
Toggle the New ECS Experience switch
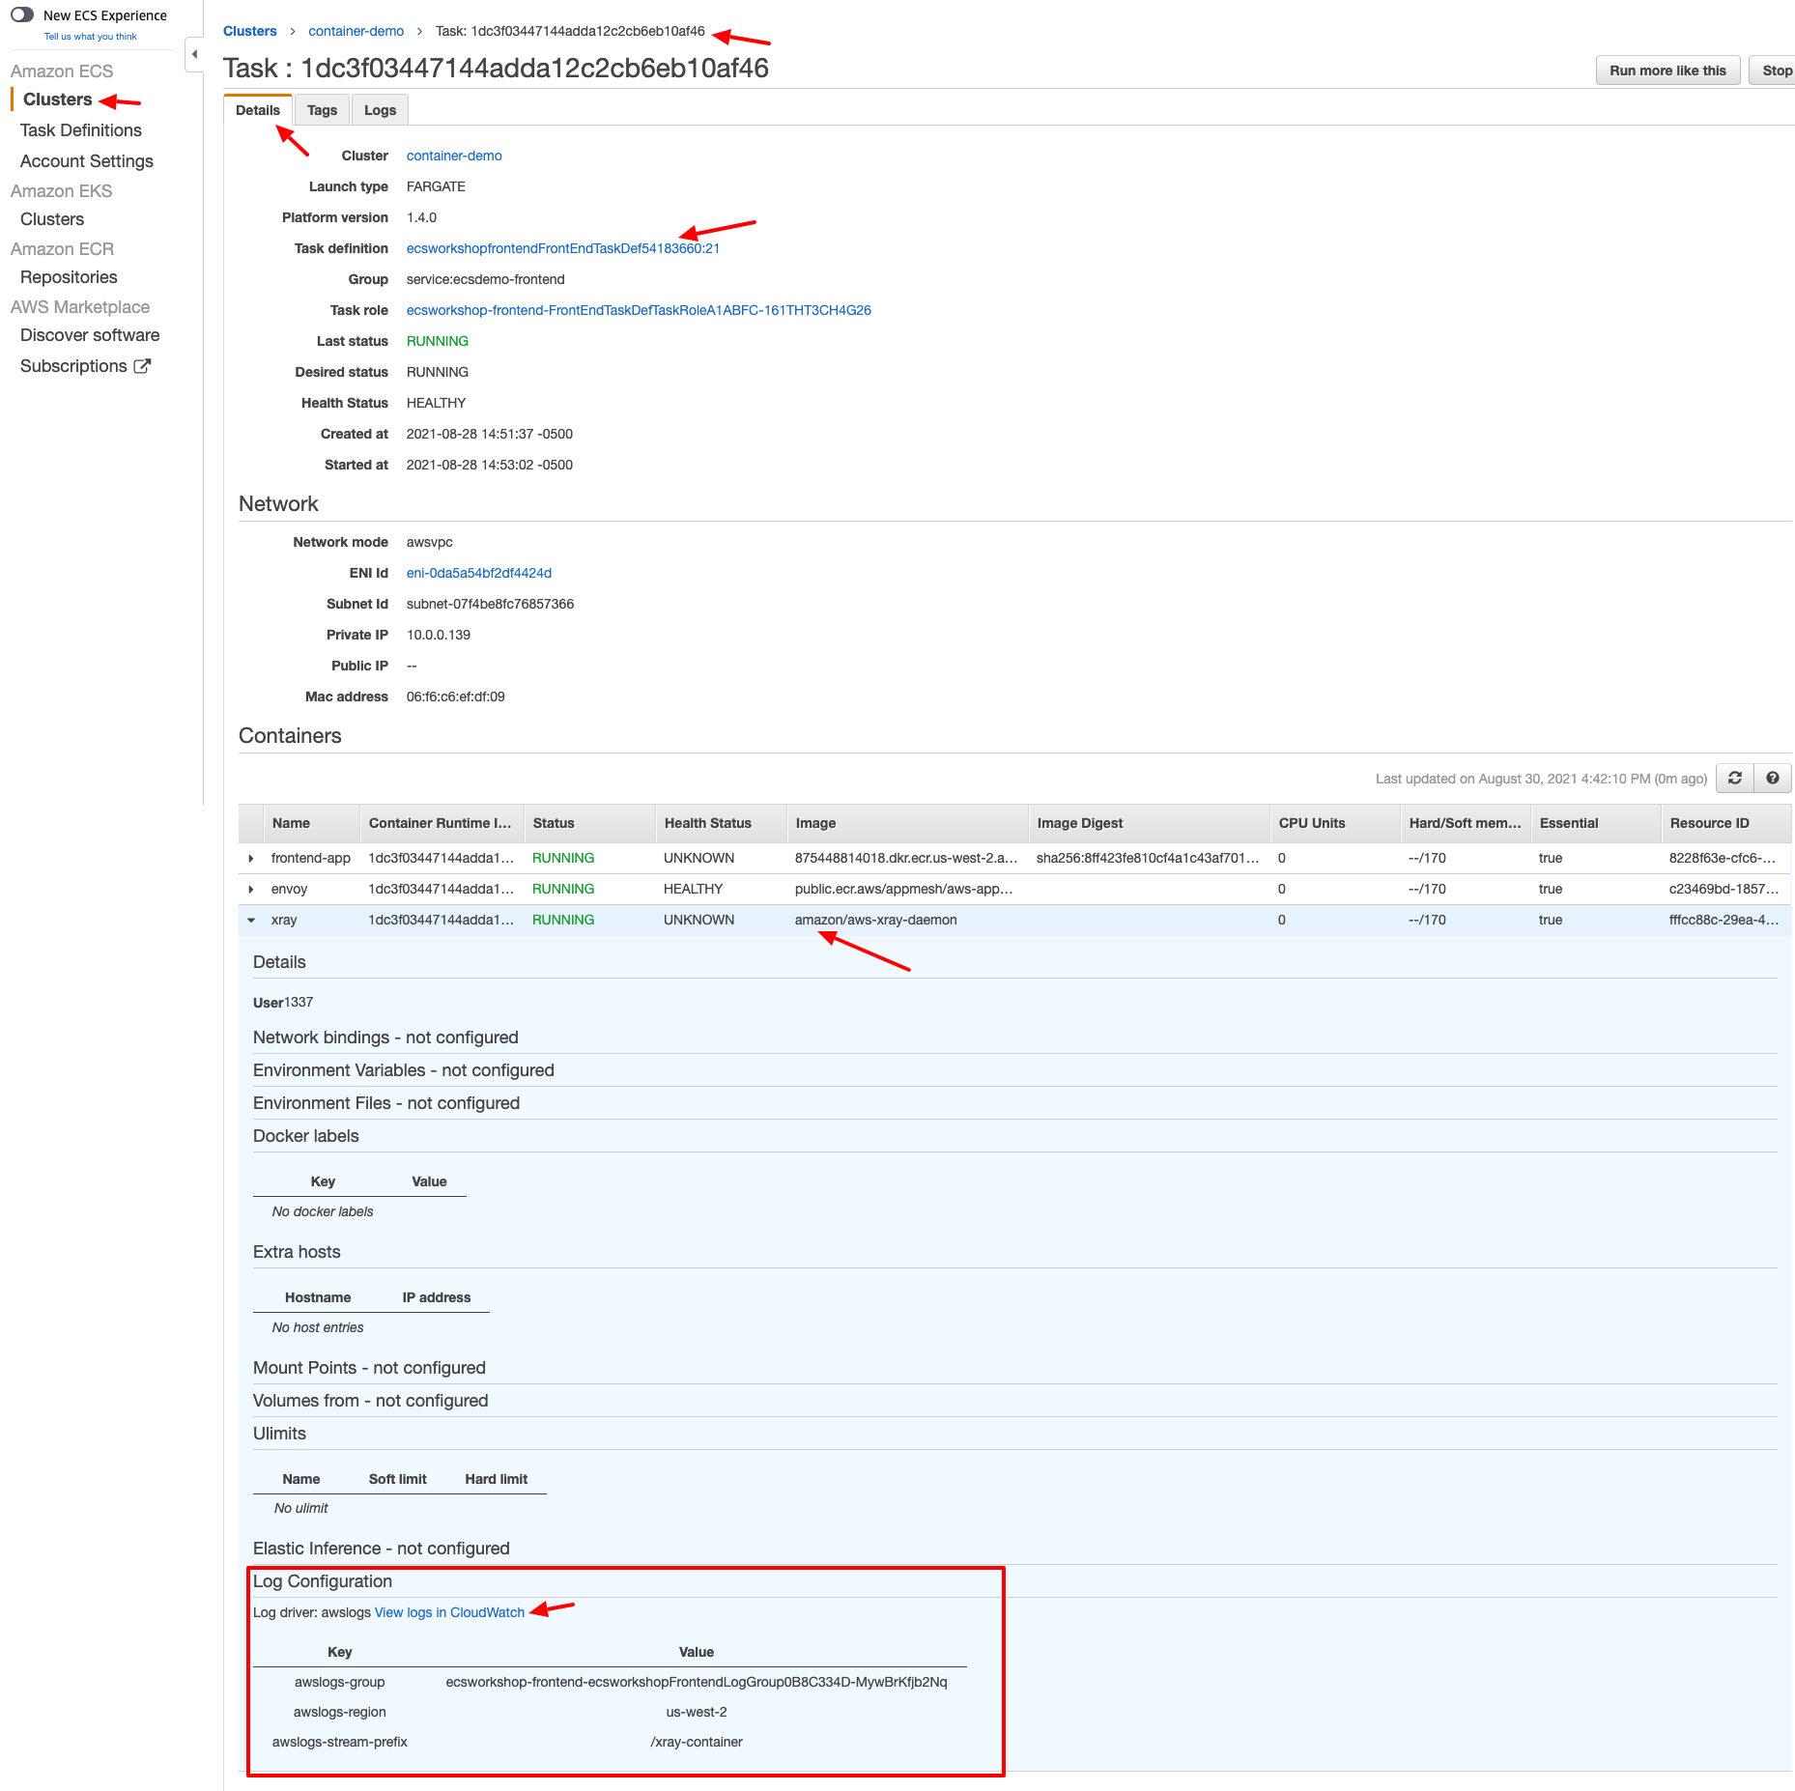tap(21, 14)
